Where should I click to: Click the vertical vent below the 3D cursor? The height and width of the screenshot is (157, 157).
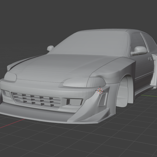point(103,99)
